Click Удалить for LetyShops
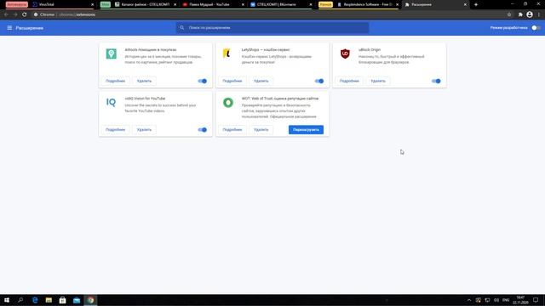 (261, 82)
